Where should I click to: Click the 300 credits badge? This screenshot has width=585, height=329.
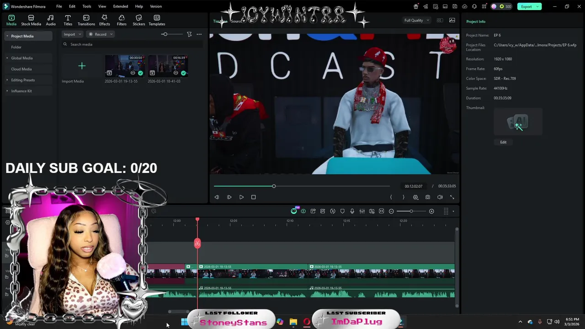pyautogui.click(x=502, y=6)
